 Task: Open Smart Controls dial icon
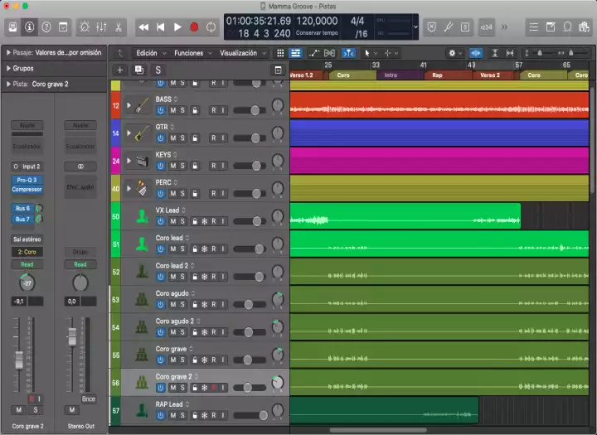click(x=85, y=27)
